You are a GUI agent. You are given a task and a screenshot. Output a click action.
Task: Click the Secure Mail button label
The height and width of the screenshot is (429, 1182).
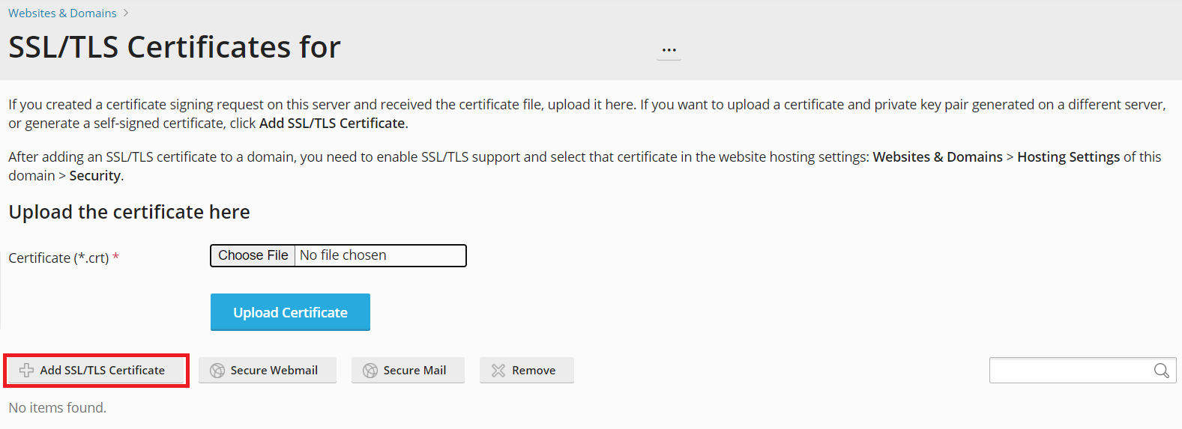(x=414, y=371)
